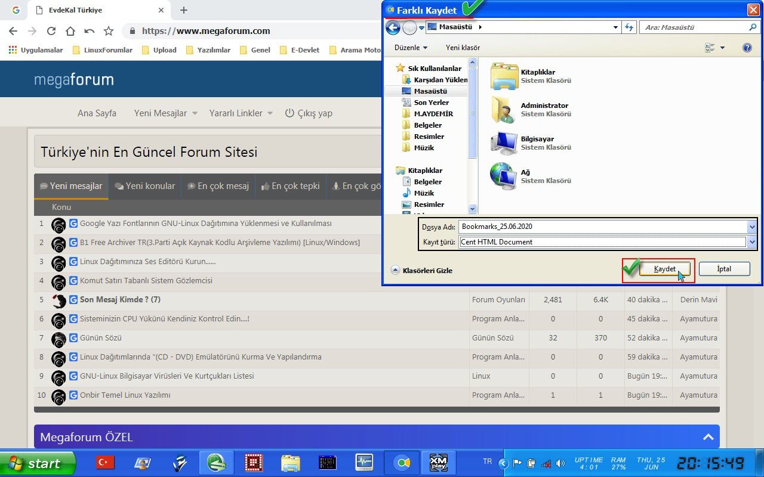The width and height of the screenshot is (764, 477).
Task: Log out using Çıkış yap
Action: tap(309, 113)
